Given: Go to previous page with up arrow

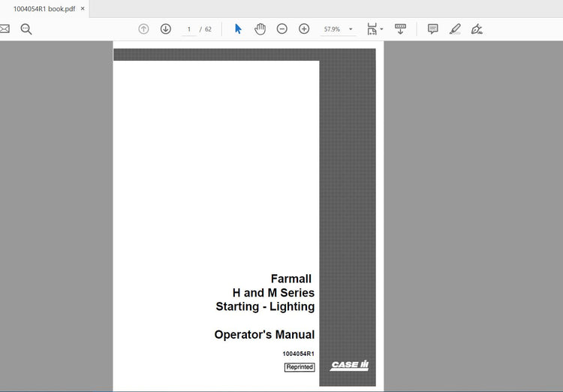Looking at the screenshot, I should pyautogui.click(x=143, y=29).
